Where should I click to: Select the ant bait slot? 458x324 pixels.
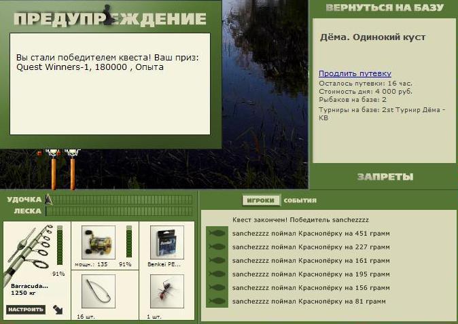pos(167,291)
